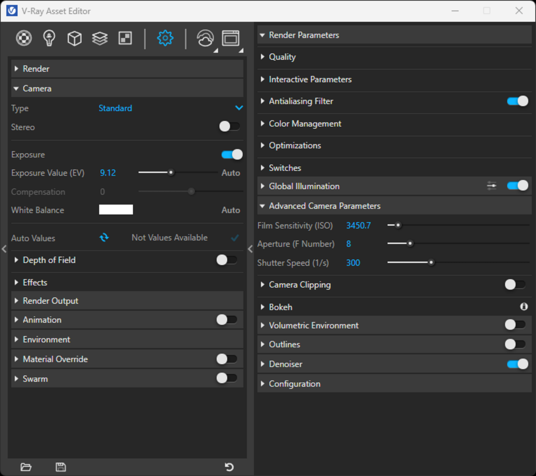Click the V-Ray logo in title bar
The height and width of the screenshot is (476, 536).
click(12, 11)
